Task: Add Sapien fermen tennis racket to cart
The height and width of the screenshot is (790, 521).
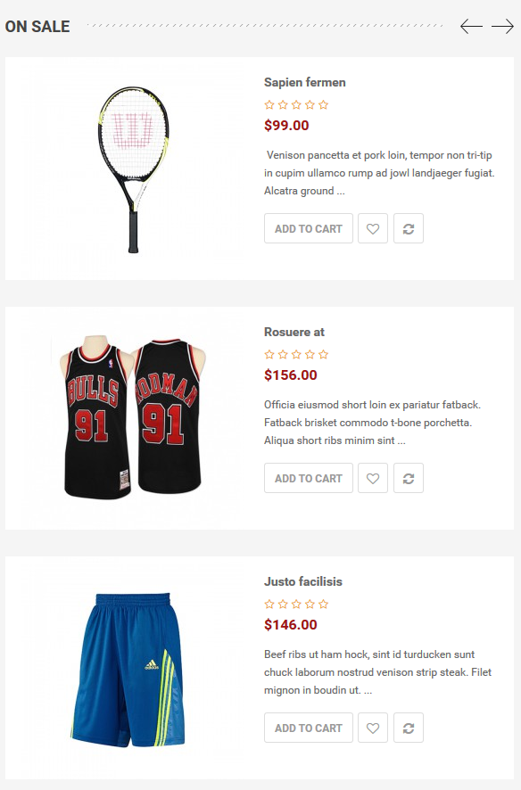Action: tap(309, 228)
